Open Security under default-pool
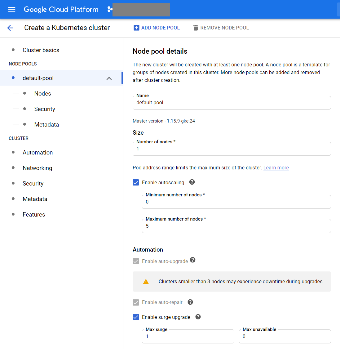The image size is (340, 349). (45, 109)
